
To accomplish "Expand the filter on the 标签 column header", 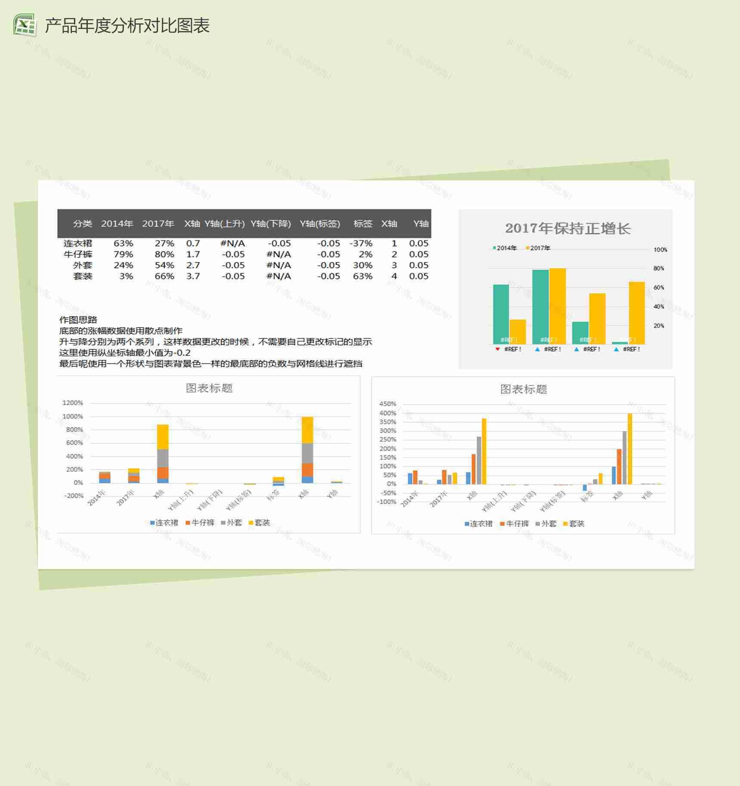I will point(364,224).
